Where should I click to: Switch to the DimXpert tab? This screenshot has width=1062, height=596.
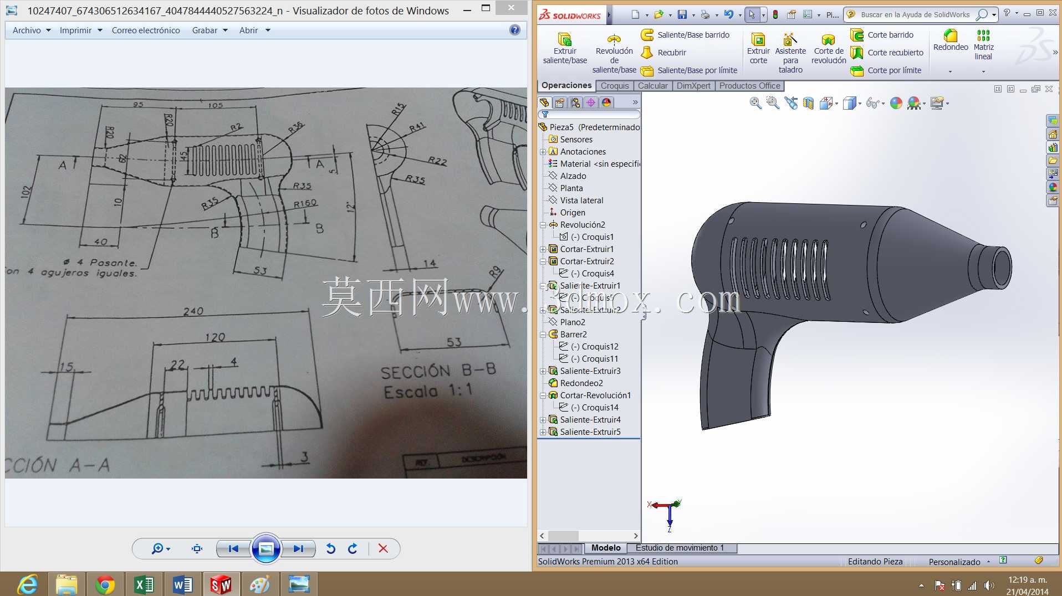pos(693,86)
